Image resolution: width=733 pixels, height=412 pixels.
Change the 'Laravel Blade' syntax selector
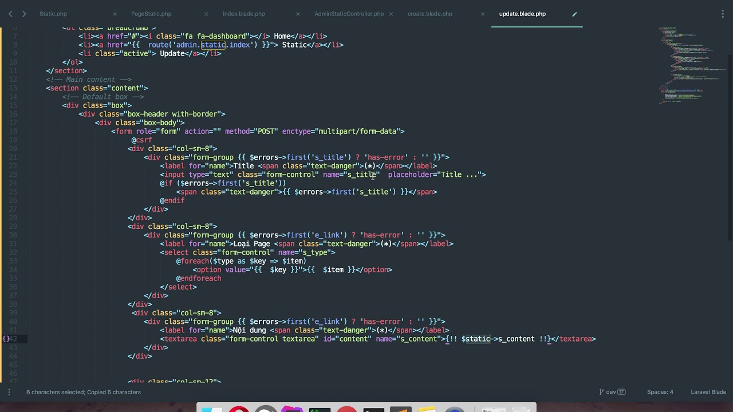pyautogui.click(x=708, y=392)
